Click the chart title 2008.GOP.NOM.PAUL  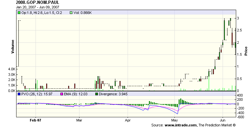tap(37, 2)
